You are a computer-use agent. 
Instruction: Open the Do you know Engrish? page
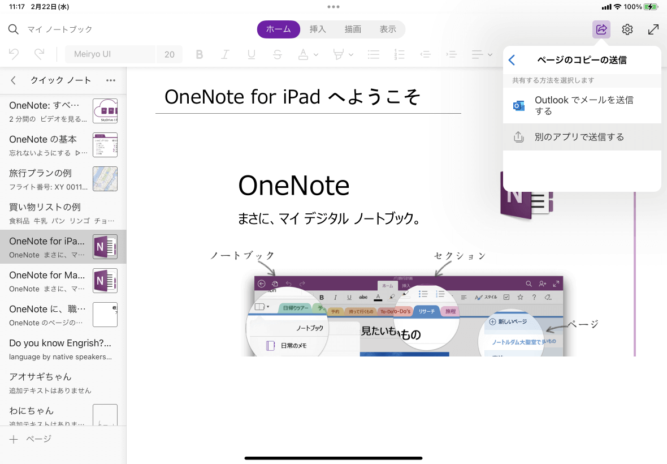pos(63,349)
